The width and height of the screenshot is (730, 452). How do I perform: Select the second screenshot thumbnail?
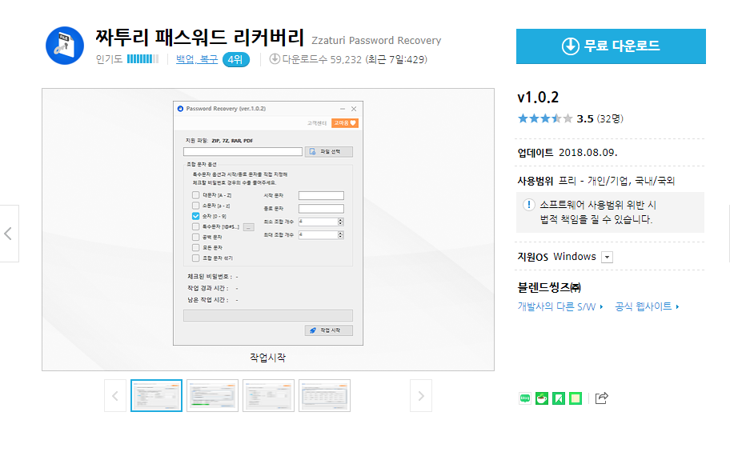(212, 396)
